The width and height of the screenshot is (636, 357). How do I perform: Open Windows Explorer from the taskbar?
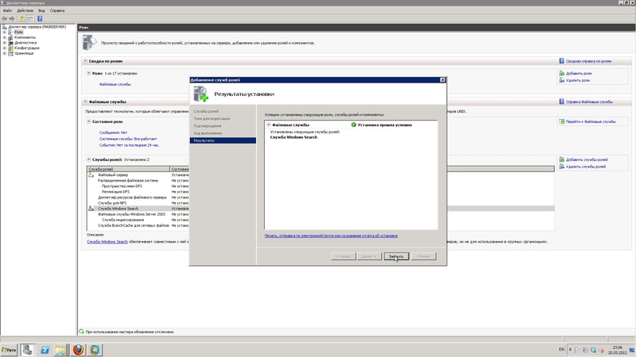click(x=61, y=350)
